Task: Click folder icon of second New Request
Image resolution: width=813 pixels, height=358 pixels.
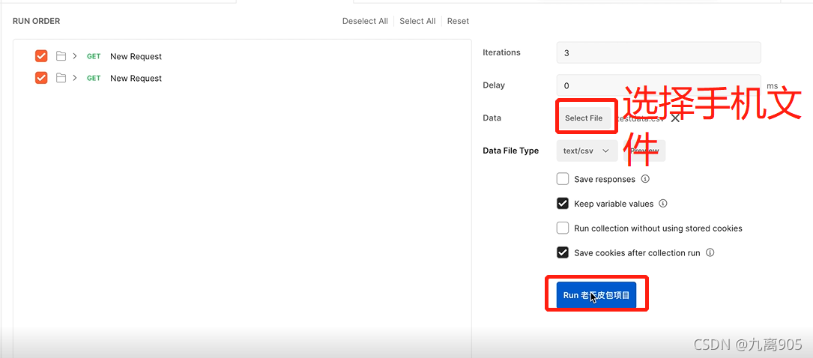Action: pyautogui.click(x=61, y=78)
